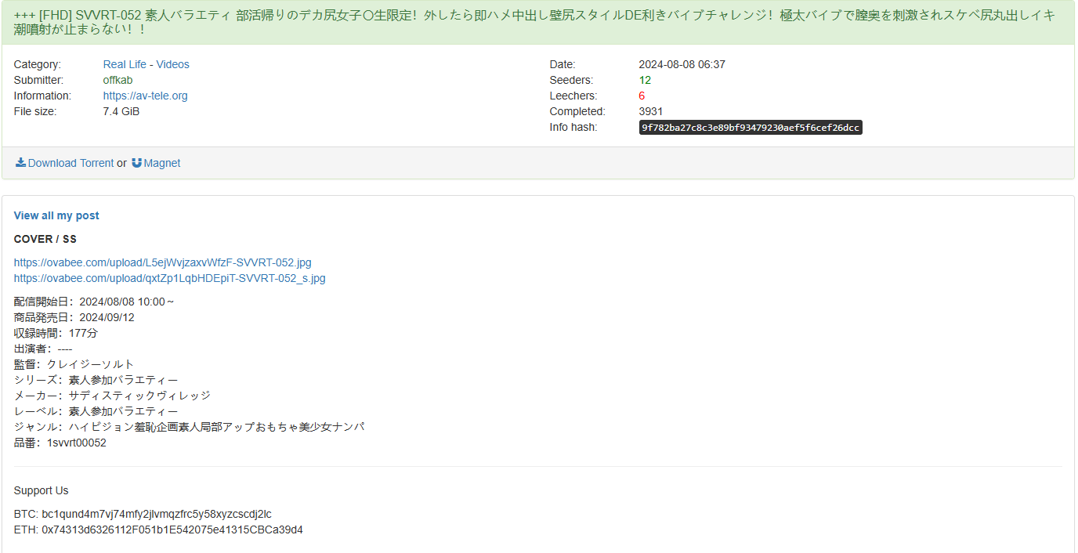Click the date value 2024-08-08 06:37
This screenshot has height=553, width=1078.
(x=682, y=64)
